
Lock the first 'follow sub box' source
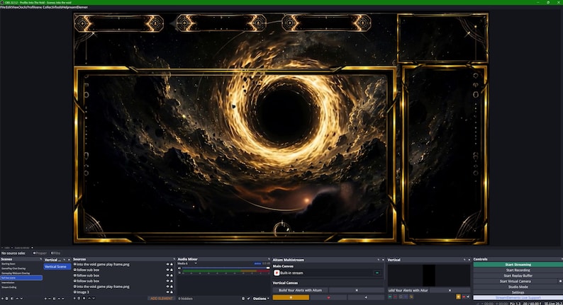point(172,270)
